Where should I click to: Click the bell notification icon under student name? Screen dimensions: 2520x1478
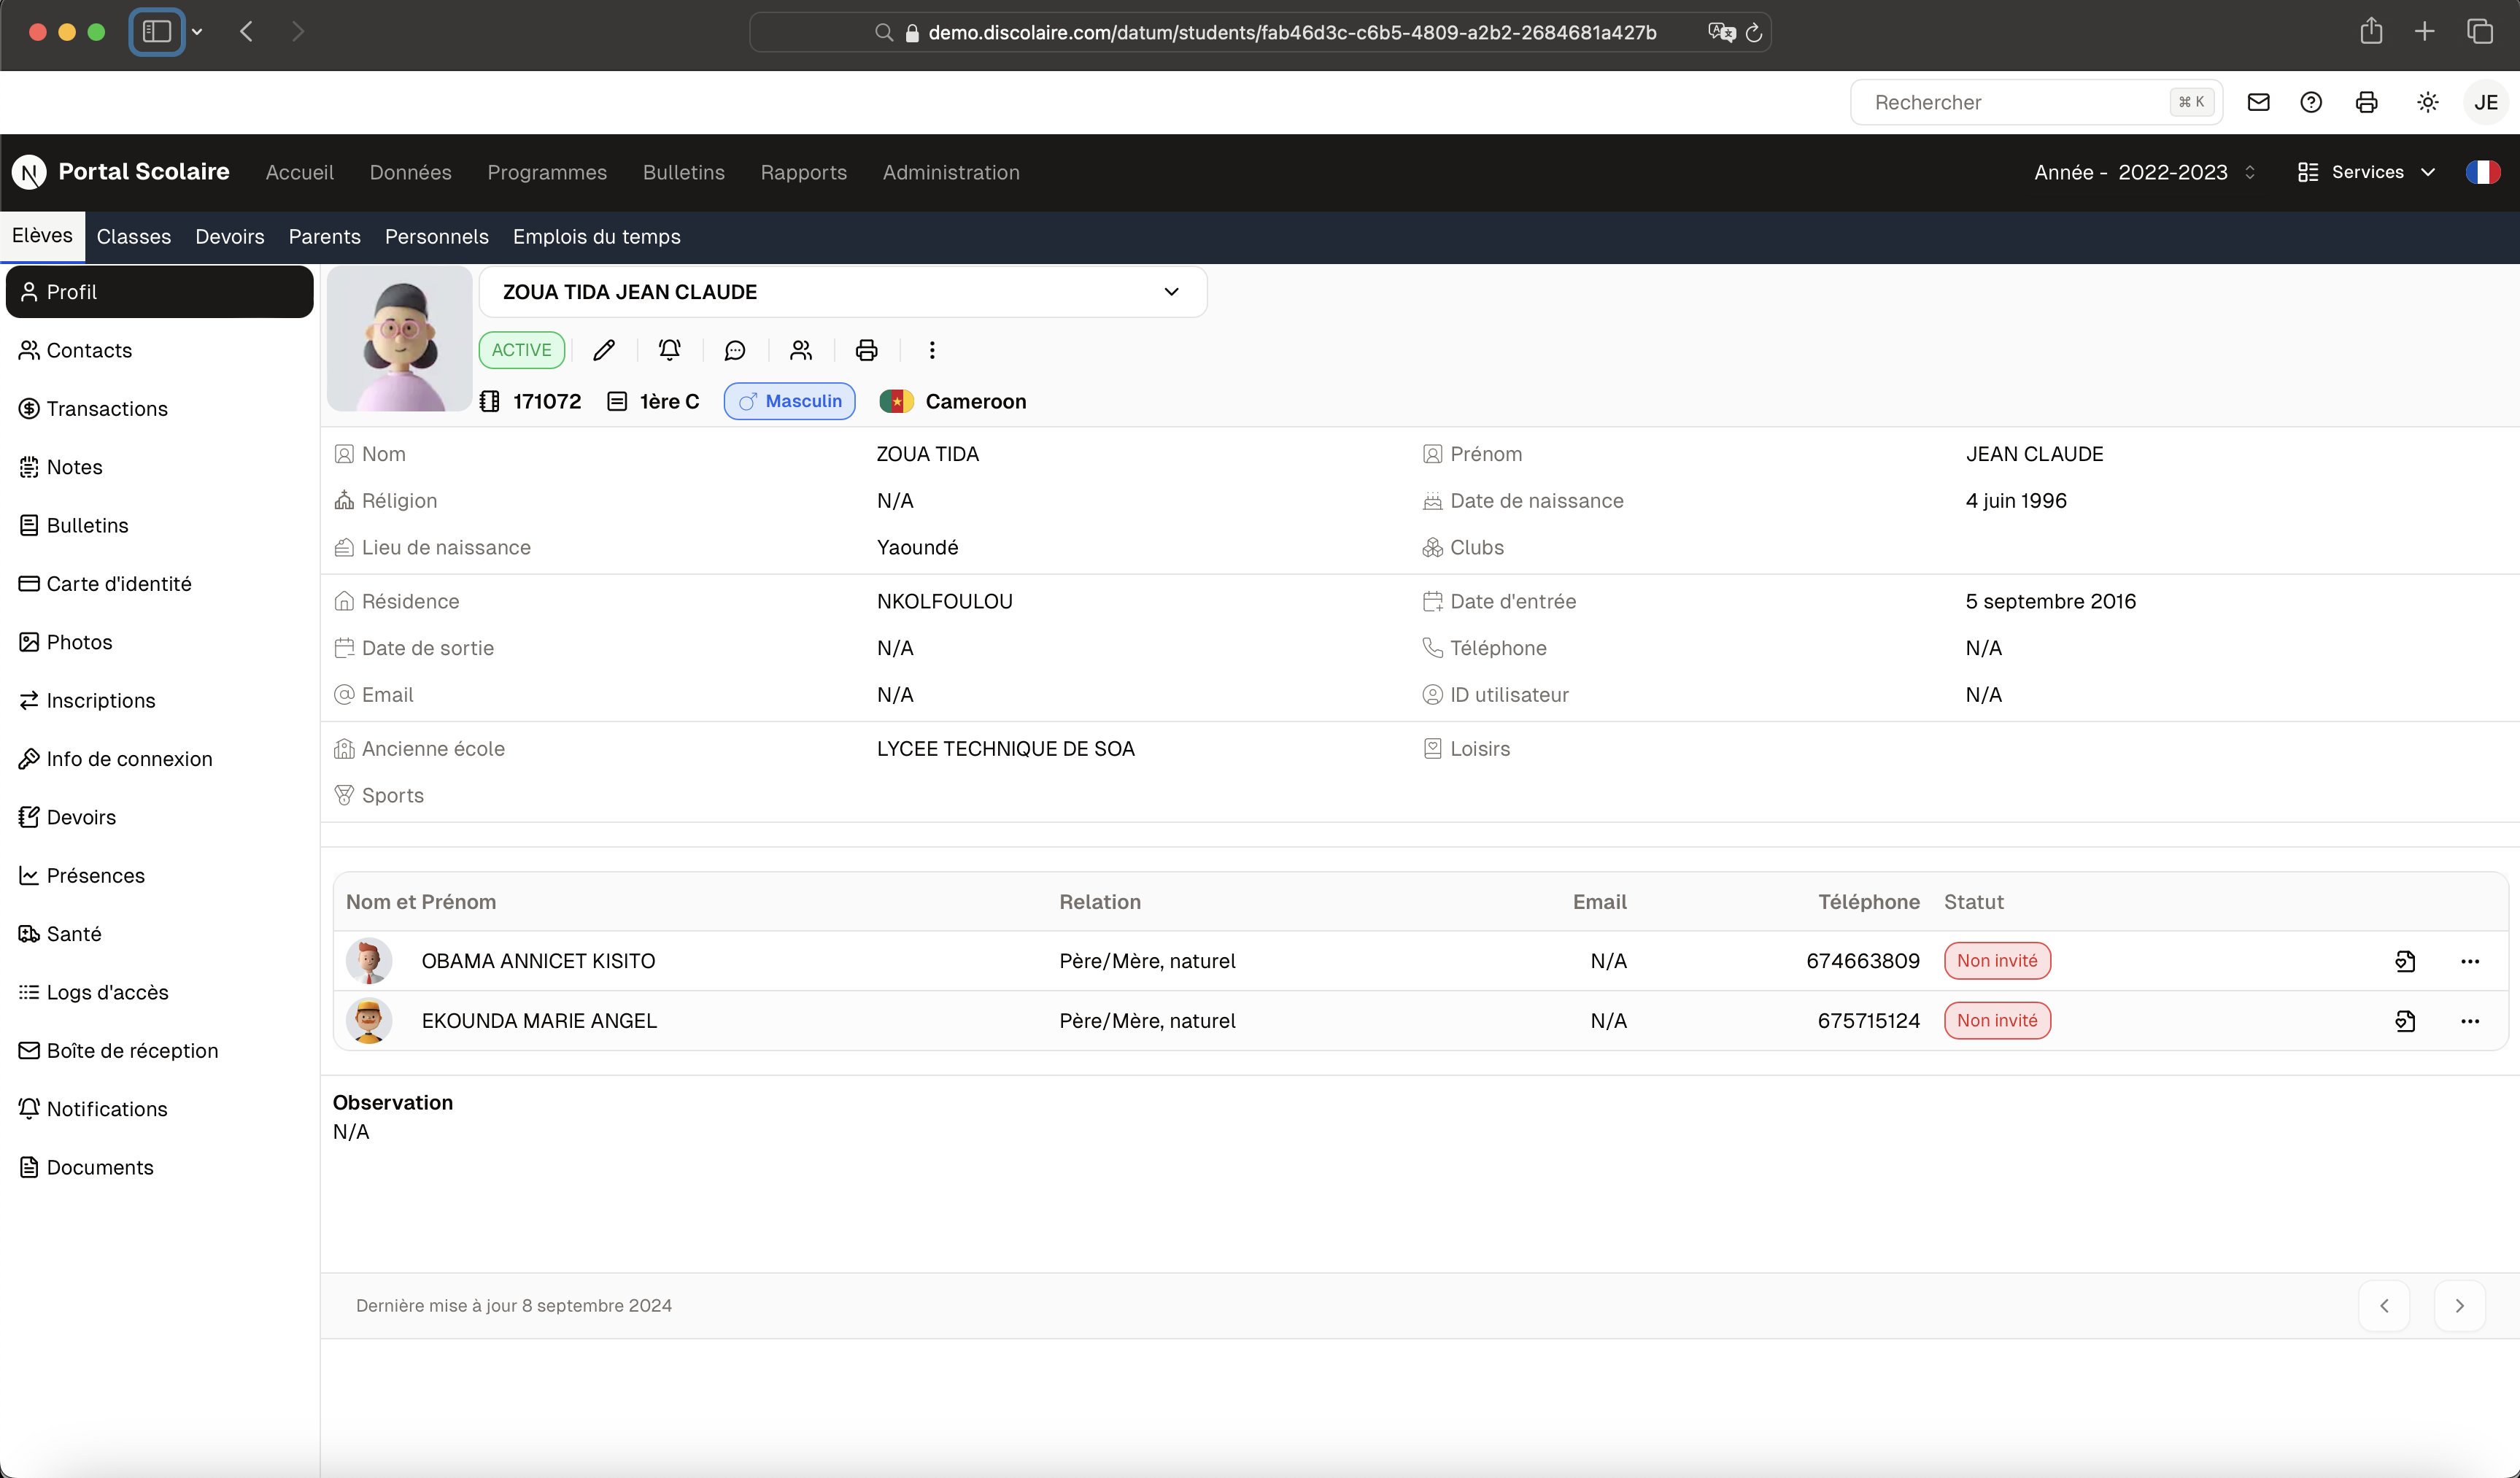(669, 350)
